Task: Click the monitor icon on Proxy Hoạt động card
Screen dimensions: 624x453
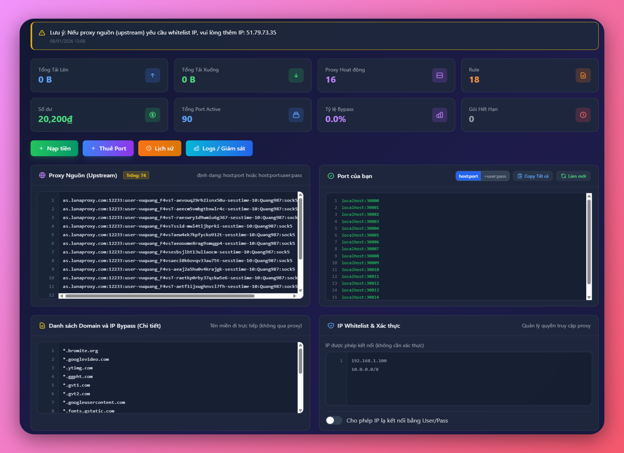Action: tap(439, 75)
